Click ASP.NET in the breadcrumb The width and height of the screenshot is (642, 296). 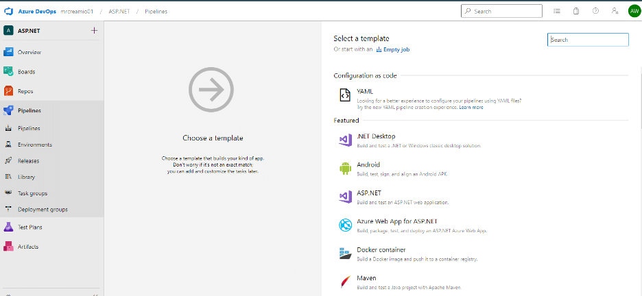(119, 12)
